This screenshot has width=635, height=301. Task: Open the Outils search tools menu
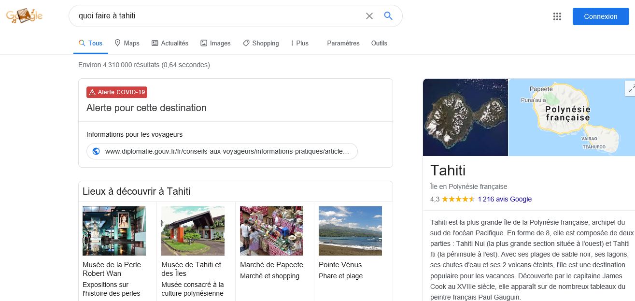click(x=379, y=43)
